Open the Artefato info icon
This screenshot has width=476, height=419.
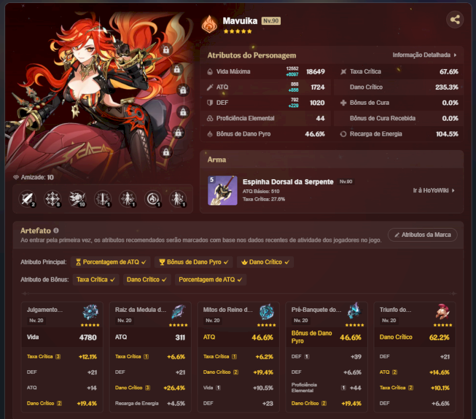[56, 230]
